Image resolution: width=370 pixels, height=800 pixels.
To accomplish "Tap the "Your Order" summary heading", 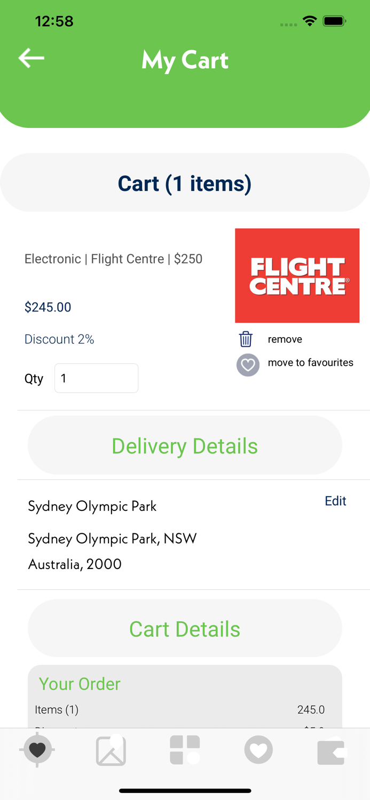I will 80,684.
